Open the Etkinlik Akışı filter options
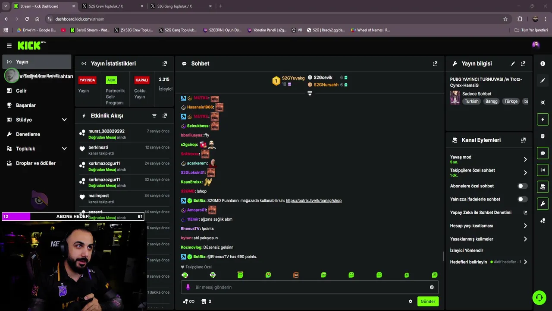 pos(154,116)
